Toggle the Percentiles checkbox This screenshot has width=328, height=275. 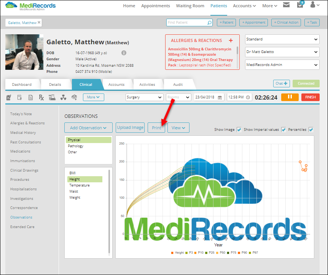(311, 130)
